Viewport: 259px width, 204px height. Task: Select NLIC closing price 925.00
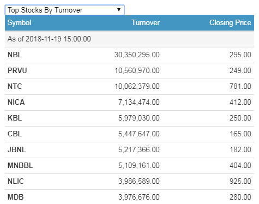pos(240,181)
